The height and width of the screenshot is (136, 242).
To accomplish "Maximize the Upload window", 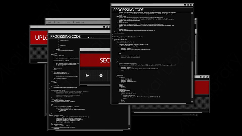I will click(x=107, y=27).
